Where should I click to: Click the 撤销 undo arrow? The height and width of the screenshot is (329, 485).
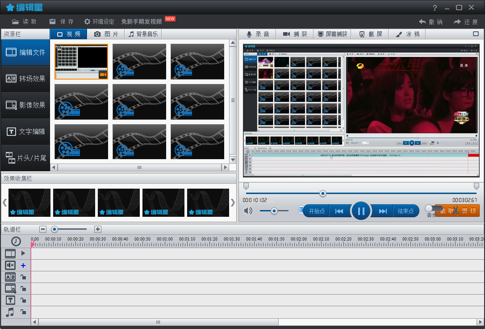[431, 21]
